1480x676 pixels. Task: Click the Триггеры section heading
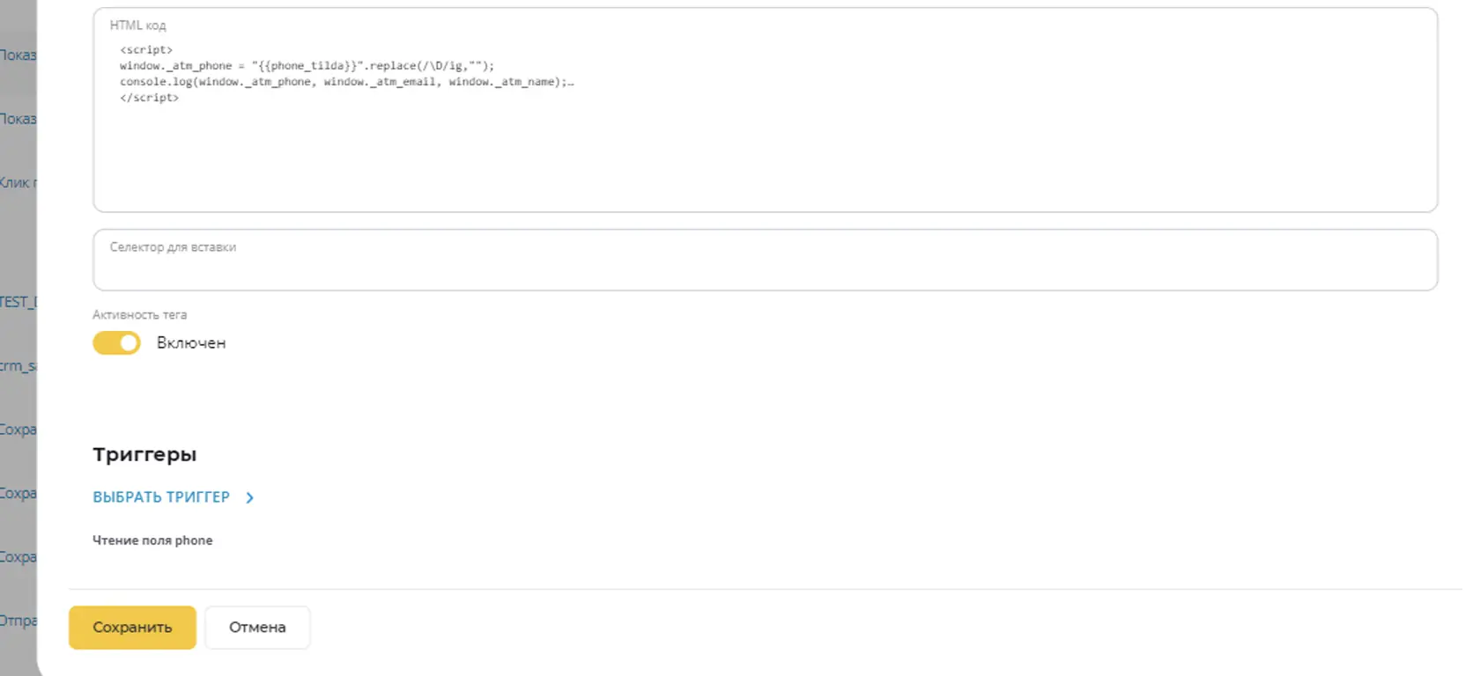144,455
